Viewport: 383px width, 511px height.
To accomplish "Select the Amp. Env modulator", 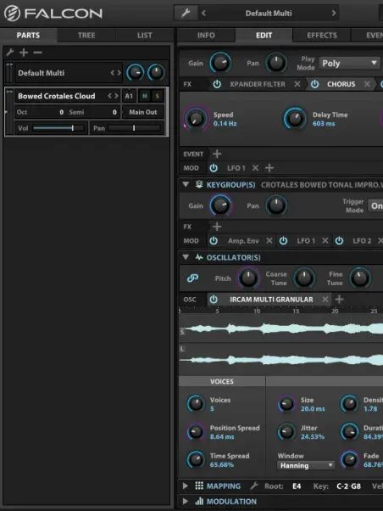I will [243, 241].
